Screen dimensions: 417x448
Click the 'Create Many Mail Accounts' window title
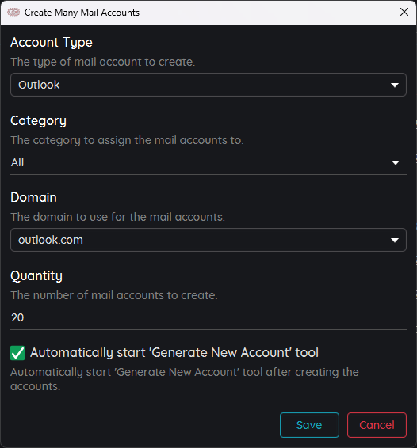point(82,13)
